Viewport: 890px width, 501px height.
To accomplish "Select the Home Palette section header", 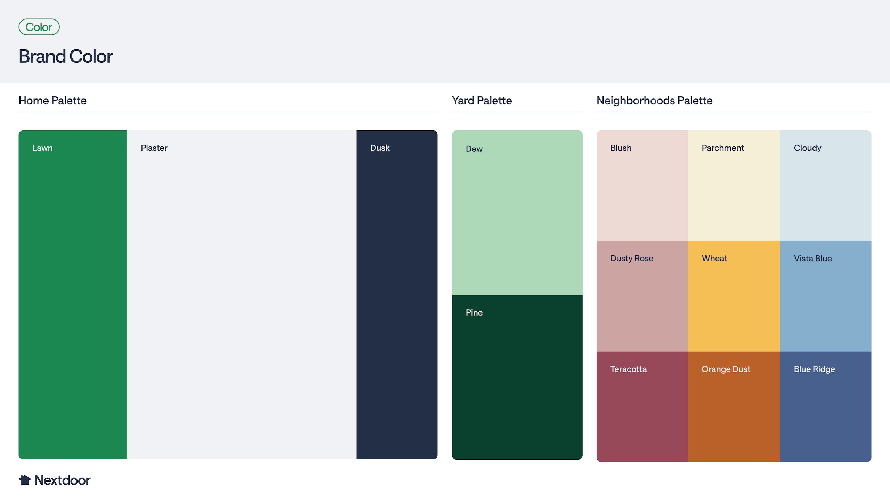I will [x=52, y=101].
